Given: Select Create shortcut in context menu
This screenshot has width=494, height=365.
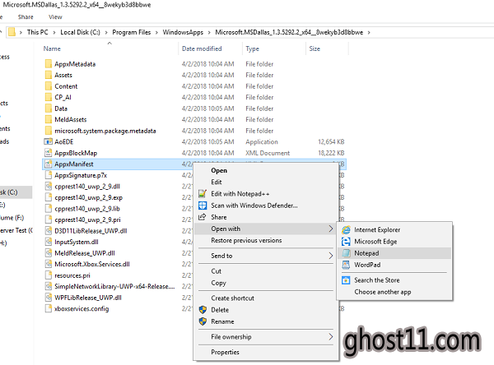Looking at the screenshot, I should tap(232, 298).
